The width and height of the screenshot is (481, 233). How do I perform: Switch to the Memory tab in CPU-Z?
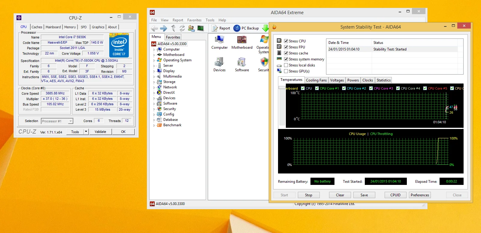70,27
